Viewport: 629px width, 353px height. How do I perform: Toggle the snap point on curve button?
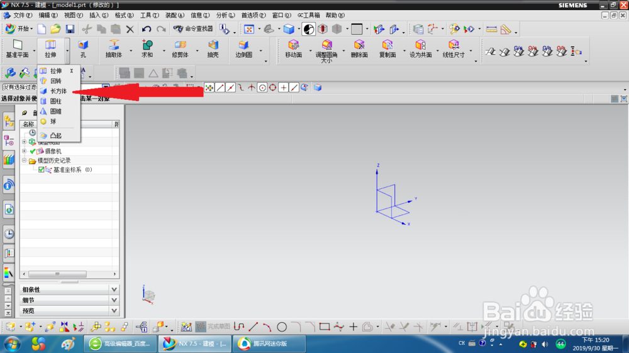click(294, 87)
